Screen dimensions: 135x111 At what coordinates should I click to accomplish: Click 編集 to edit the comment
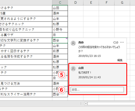(120, 60)
